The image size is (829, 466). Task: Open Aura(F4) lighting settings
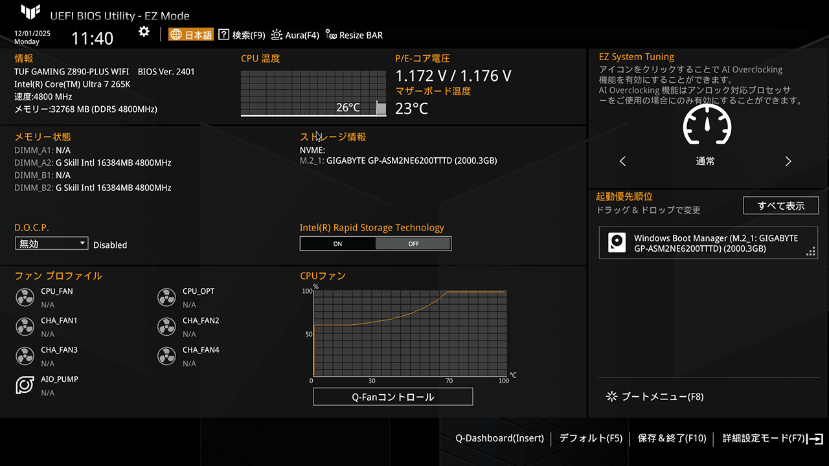(295, 35)
